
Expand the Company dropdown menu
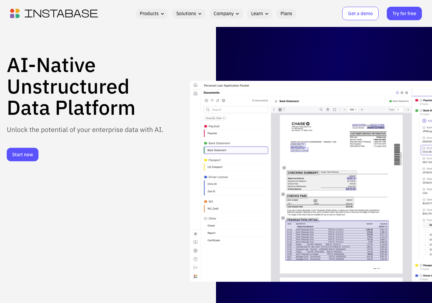tap(226, 13)
